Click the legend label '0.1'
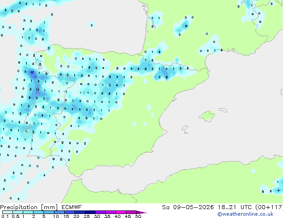Screen dimensions: 283x218 (5, 216)
